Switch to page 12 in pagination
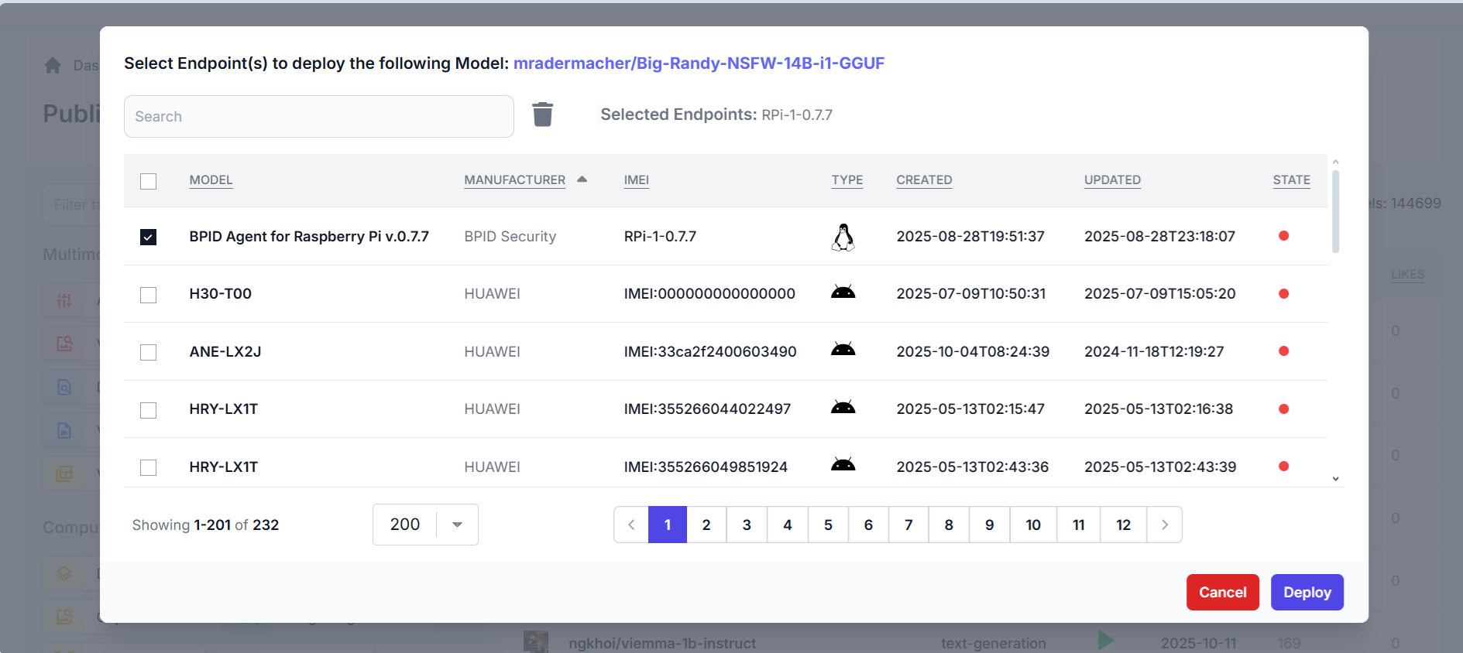This screenshot has width=1463, height=653. click(1123, 525)
